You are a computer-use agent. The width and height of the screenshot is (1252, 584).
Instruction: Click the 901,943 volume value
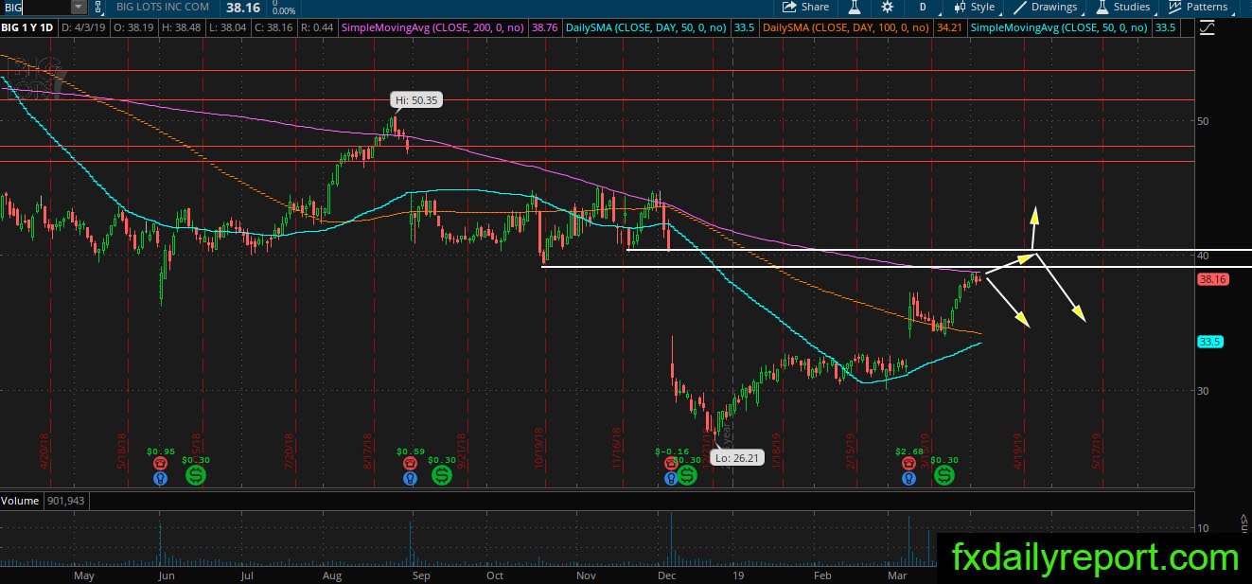[64, 499]
